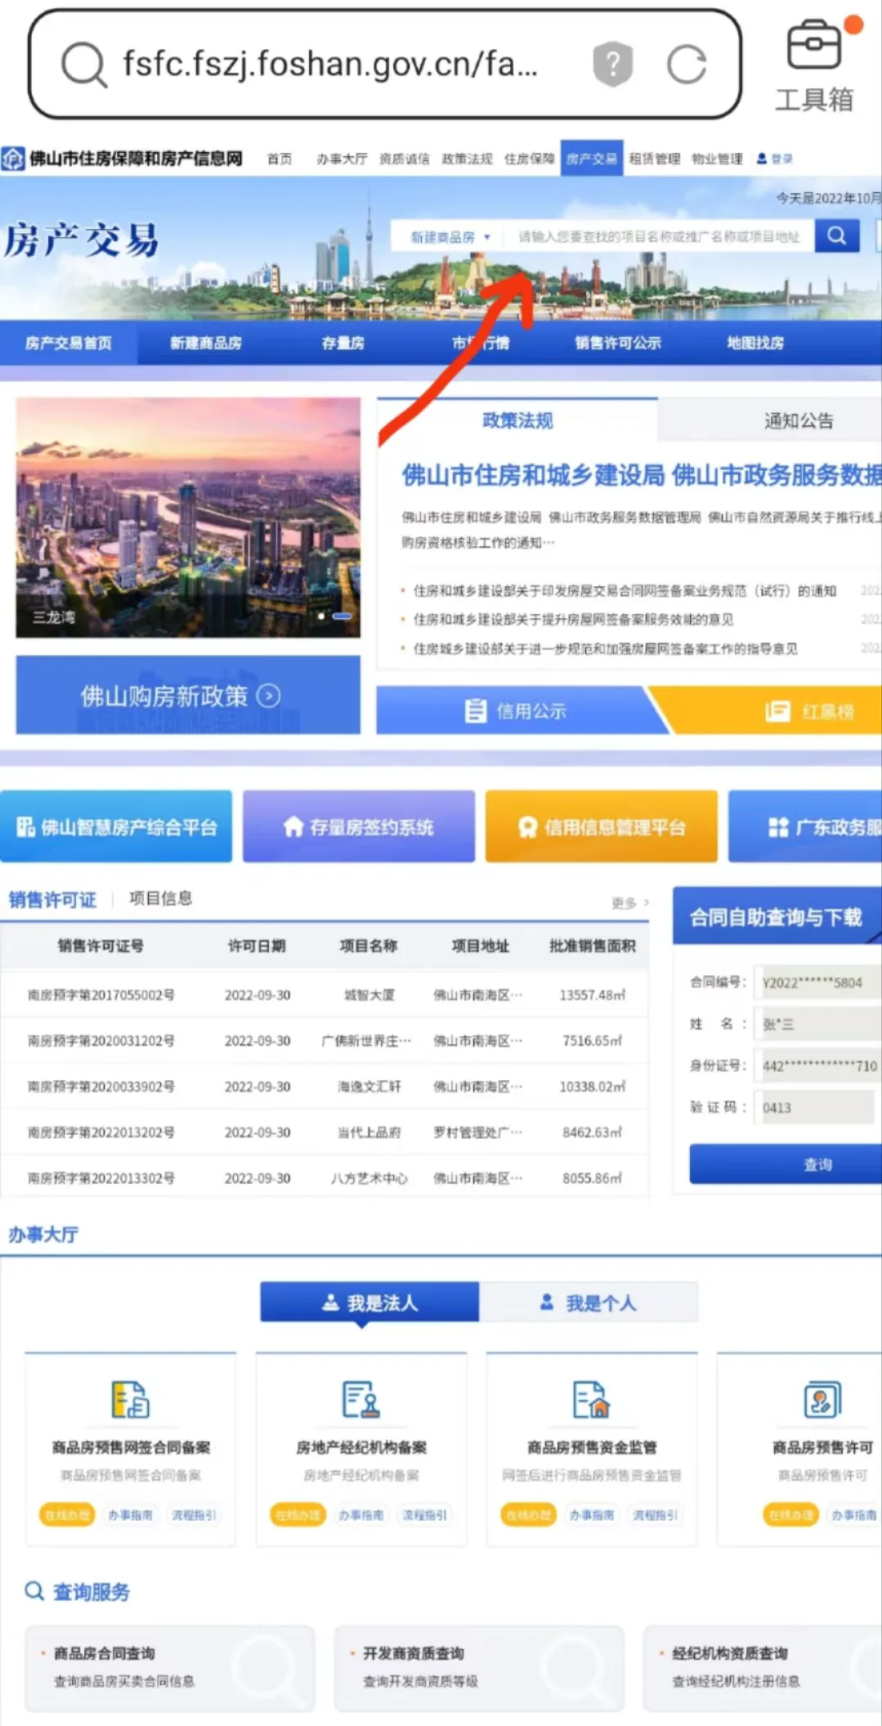This screenshot has height=1726, width=882.
Task: Select the 我是法人 toggle tab
Action: click(x=369, y=1302)
